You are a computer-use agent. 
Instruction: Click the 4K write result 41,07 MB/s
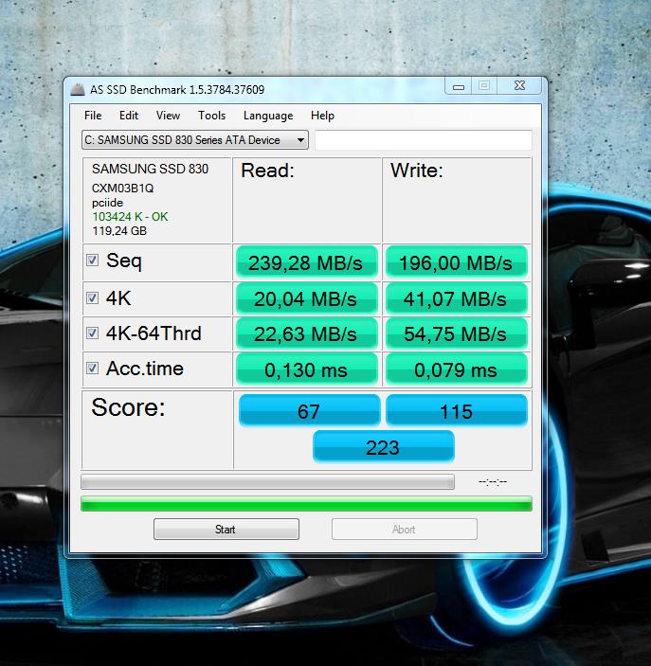point(456,299)
